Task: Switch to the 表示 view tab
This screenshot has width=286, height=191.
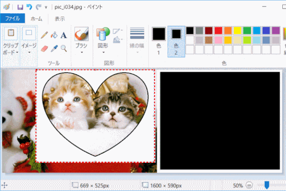Action: coord(60,19)
